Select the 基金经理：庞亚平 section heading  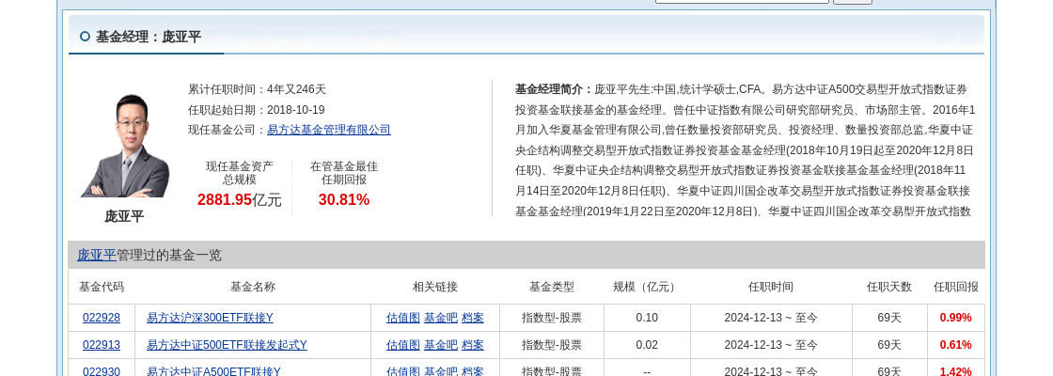(x=149, y=37)
